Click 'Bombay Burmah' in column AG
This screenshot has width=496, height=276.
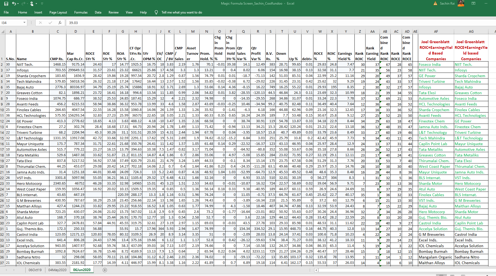pos(471,251)
